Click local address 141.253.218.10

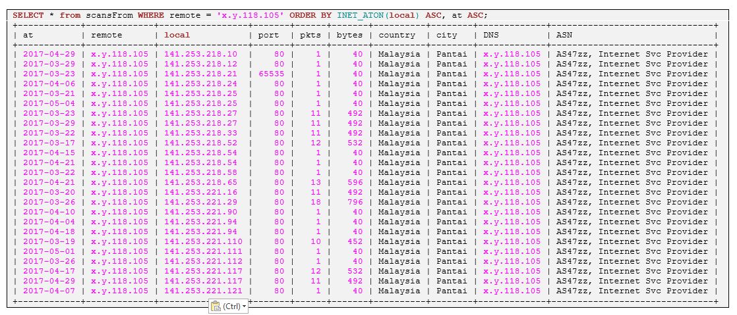point(200,54)
